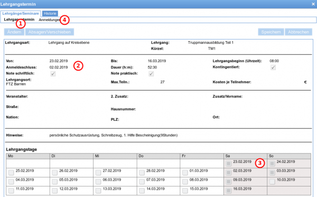Click the Lehrgangsbeginn time 08:00

[x=274, y=61]
